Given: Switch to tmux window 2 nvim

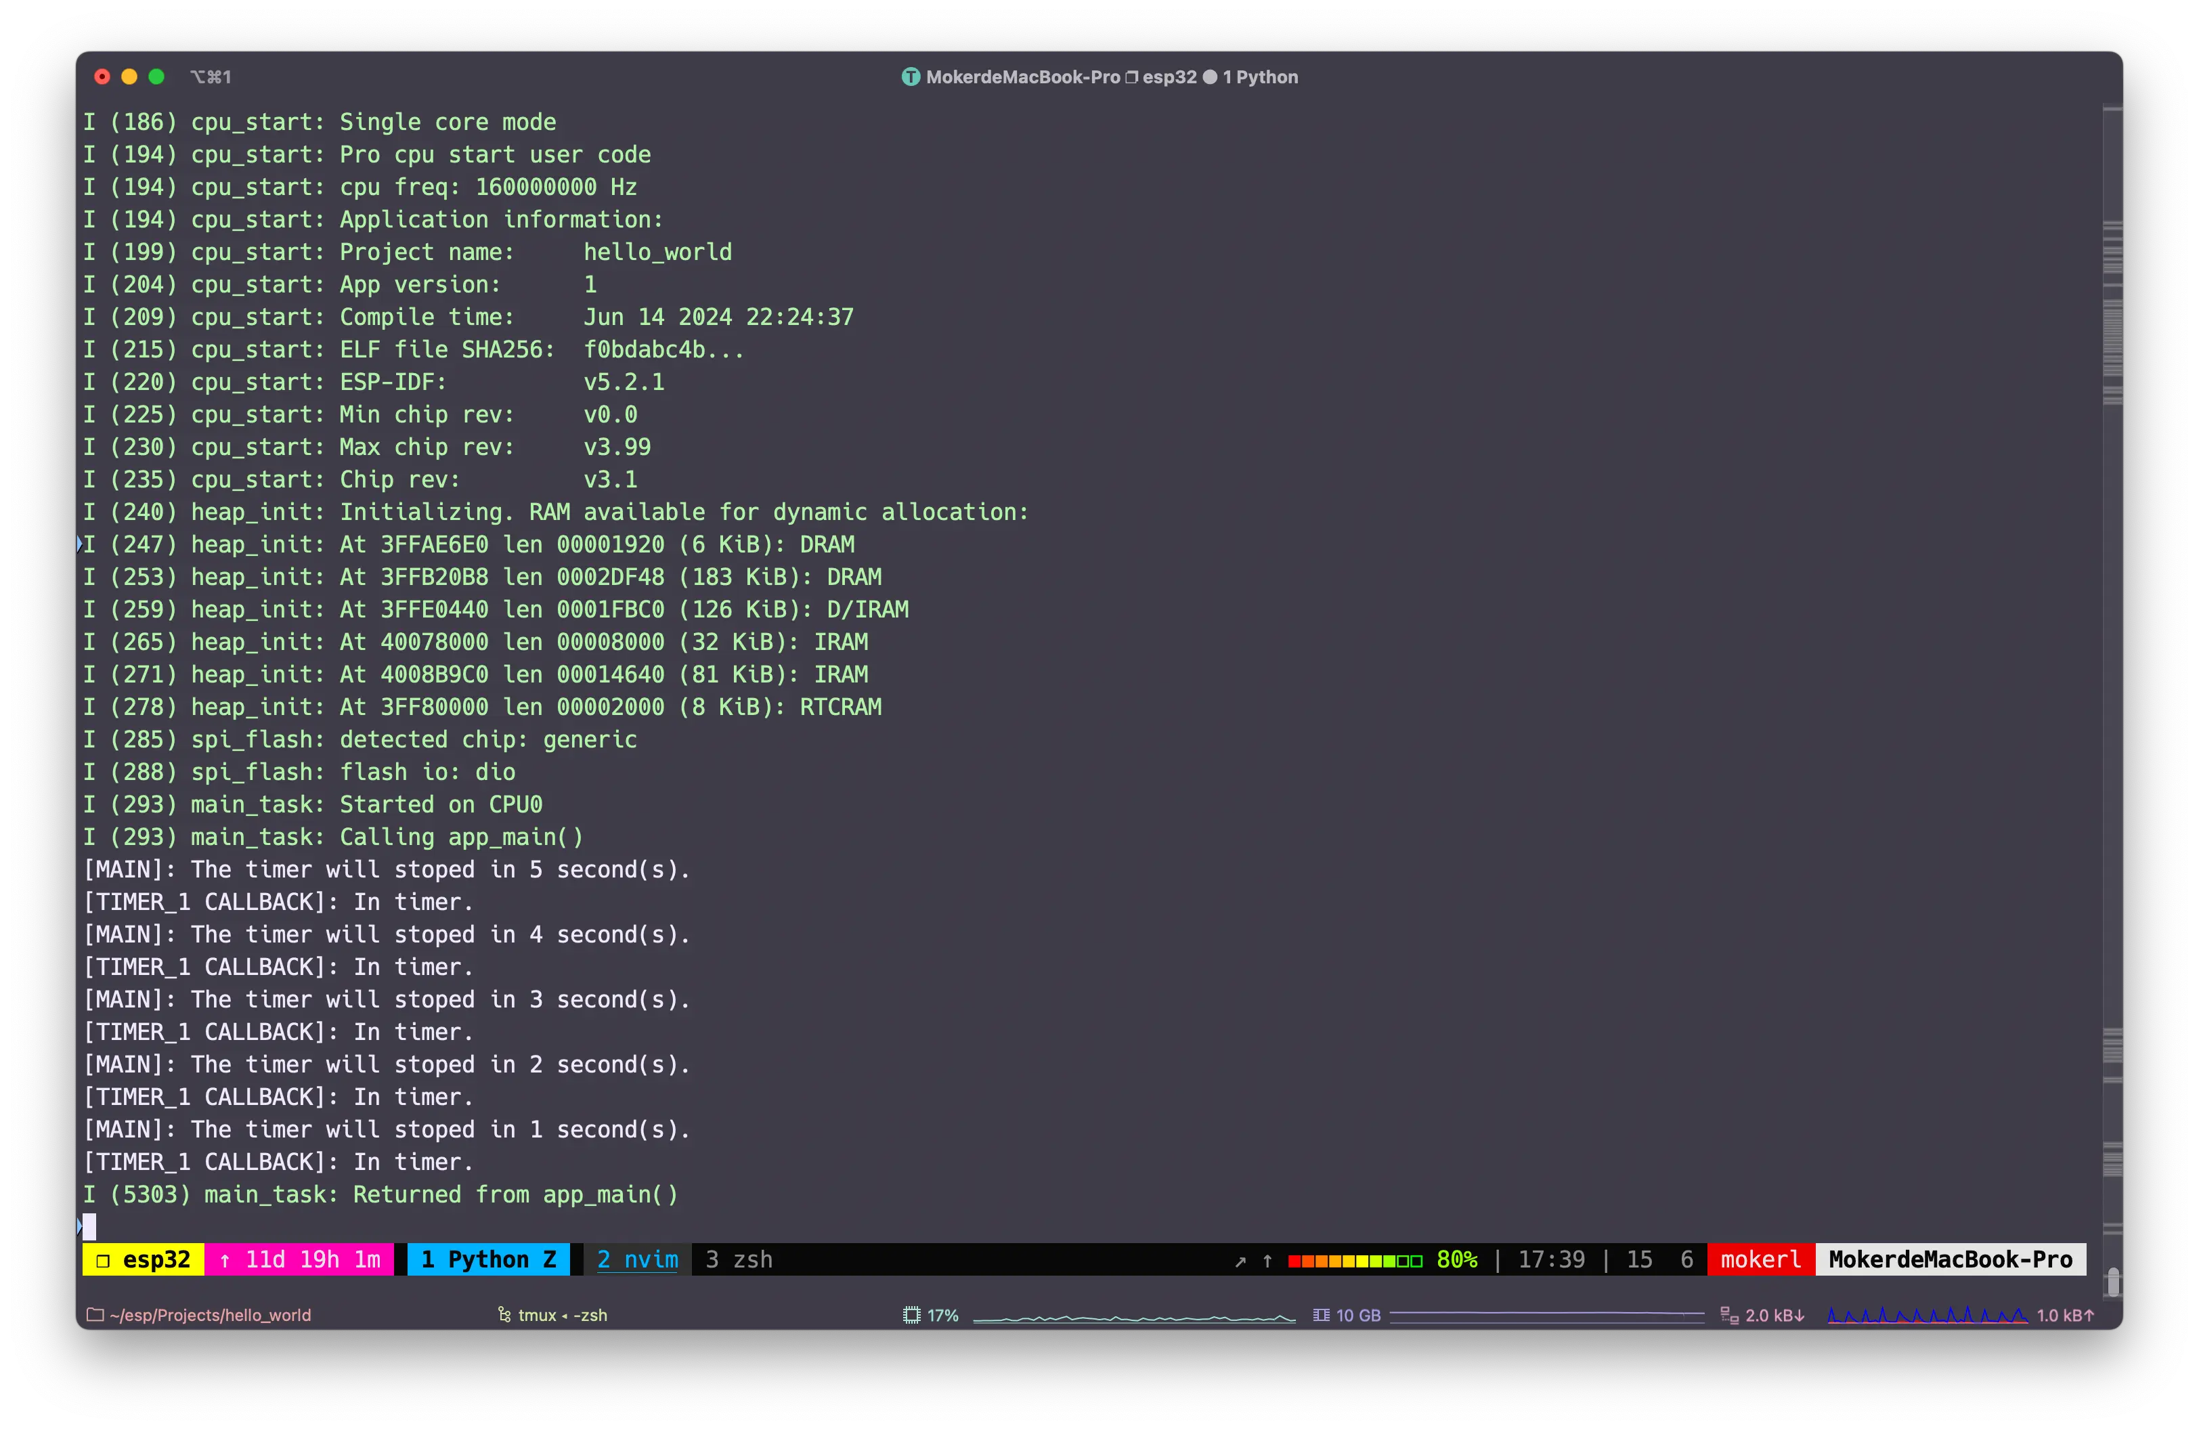Looking at the screenshot, I should [x=638, y=1259].
